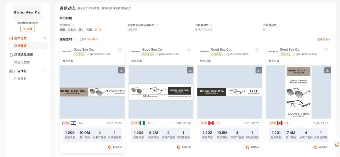Open 广告素材 in the sidebar
The image size is (340, 157).
point(20,79)
